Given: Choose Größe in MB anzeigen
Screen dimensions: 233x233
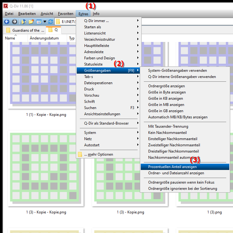Looking at the screenshot, I should pos(185,105).
